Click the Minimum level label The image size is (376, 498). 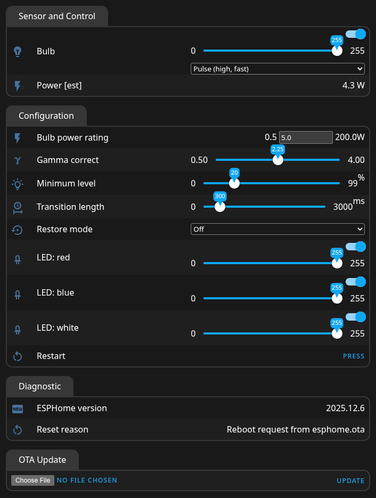click(66, 184)
